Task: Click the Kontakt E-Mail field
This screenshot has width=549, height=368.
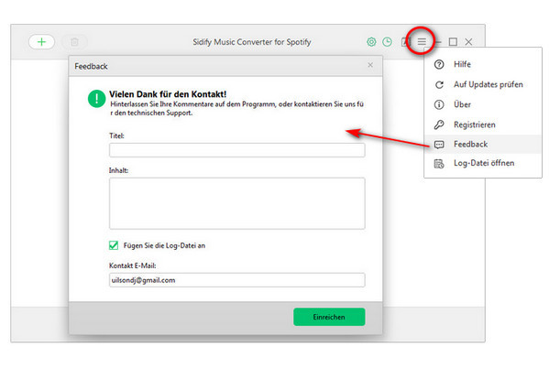Action: [237, 280]
